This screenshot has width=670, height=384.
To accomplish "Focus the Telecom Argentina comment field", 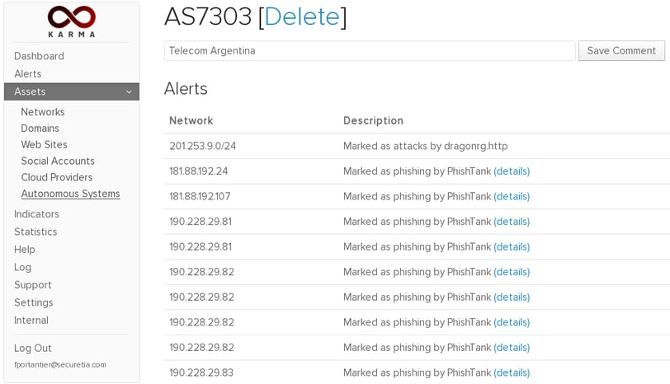I will coord(370,51).
